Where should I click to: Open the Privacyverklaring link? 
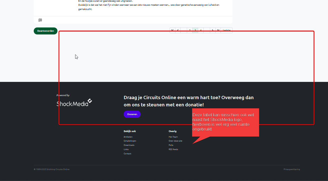click(292, 169)
